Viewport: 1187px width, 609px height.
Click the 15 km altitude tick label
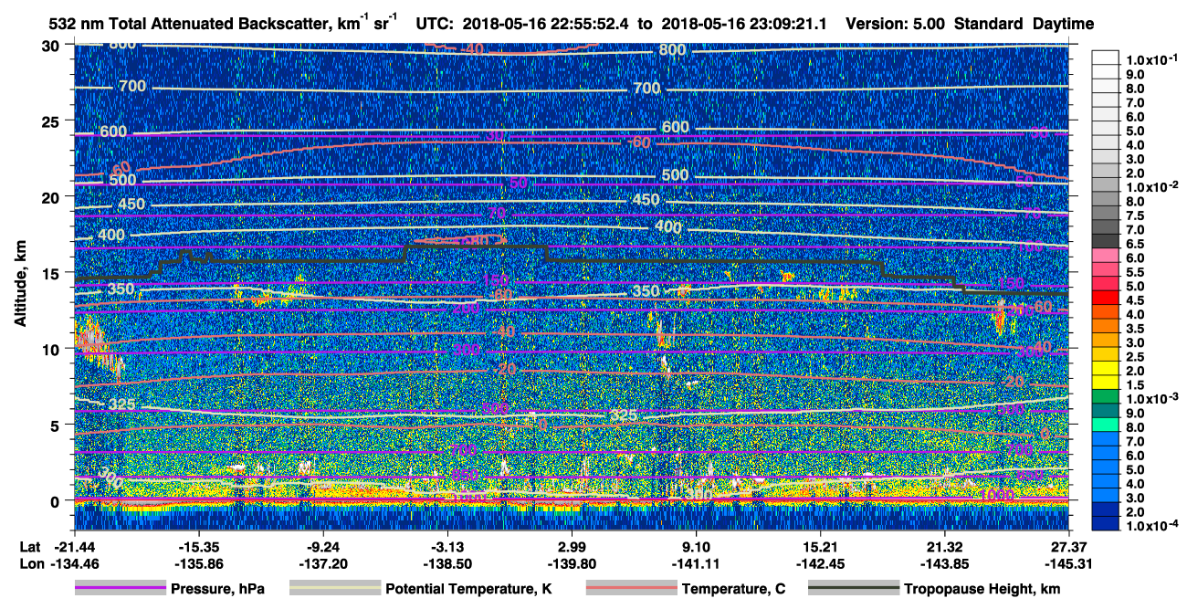click(54, 272)
